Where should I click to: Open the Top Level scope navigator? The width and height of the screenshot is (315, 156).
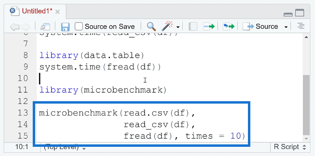pyautogui.click(x=65, y=147)
